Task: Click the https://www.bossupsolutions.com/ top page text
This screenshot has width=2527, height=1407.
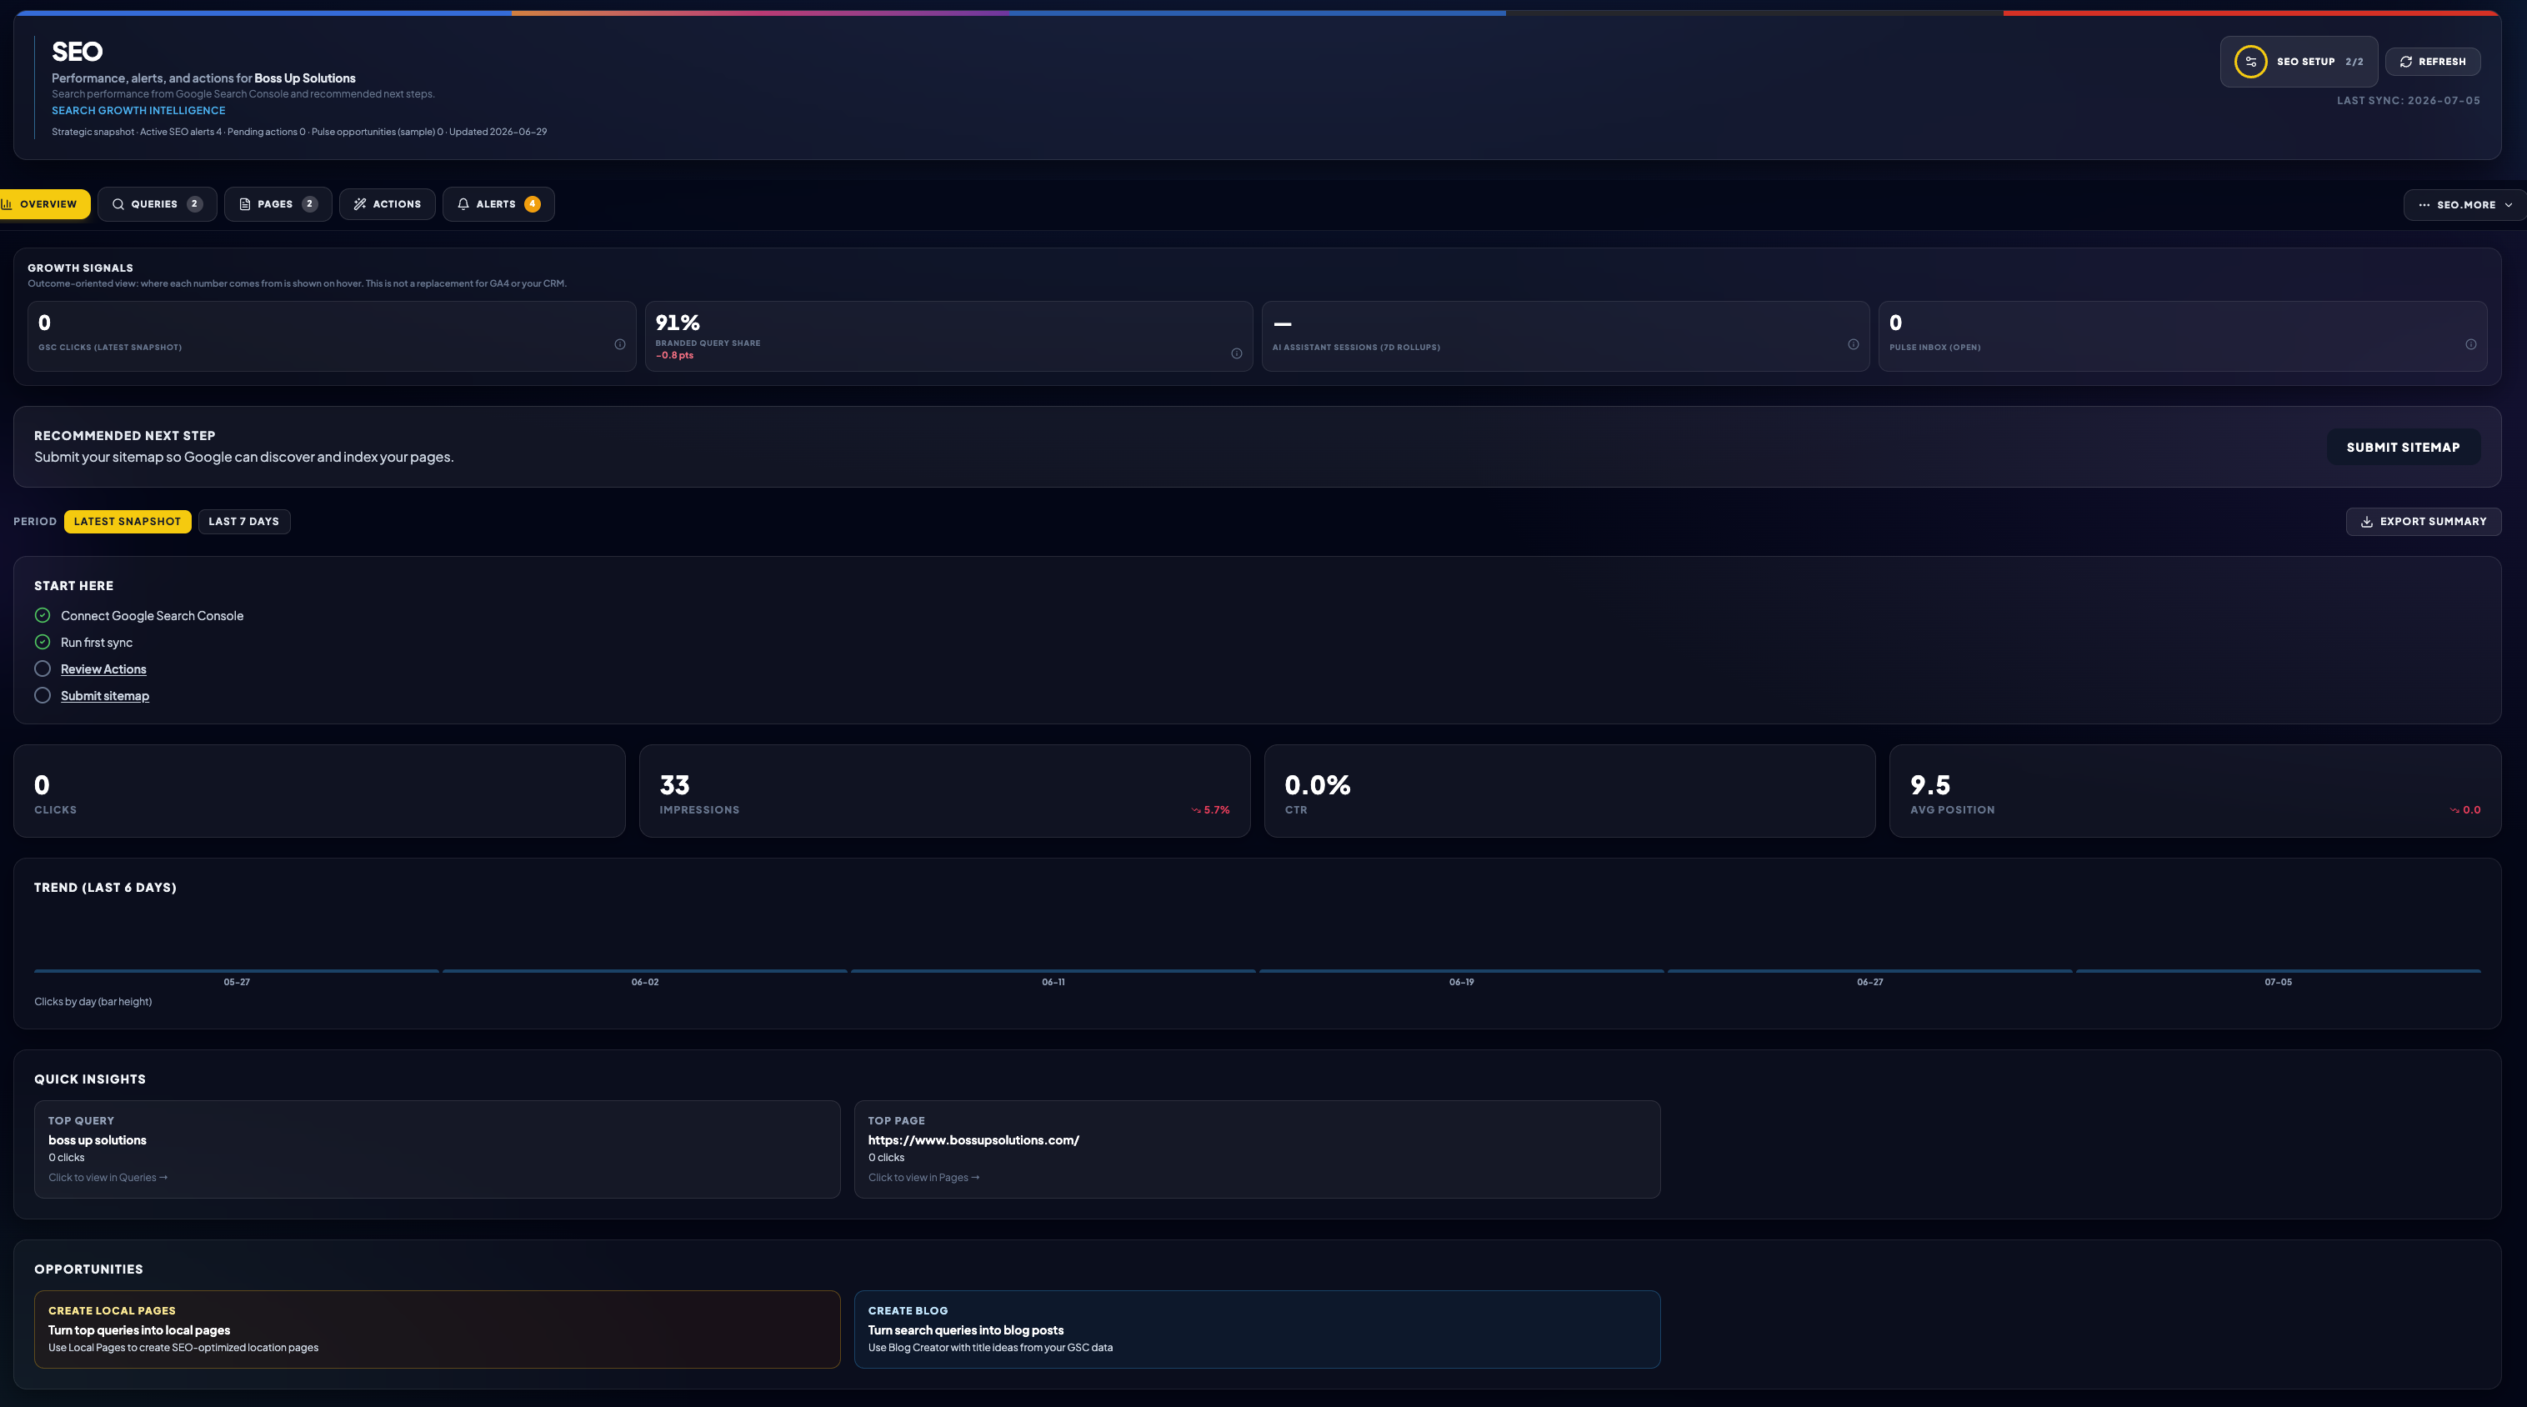Action: tap(973, 1140)
